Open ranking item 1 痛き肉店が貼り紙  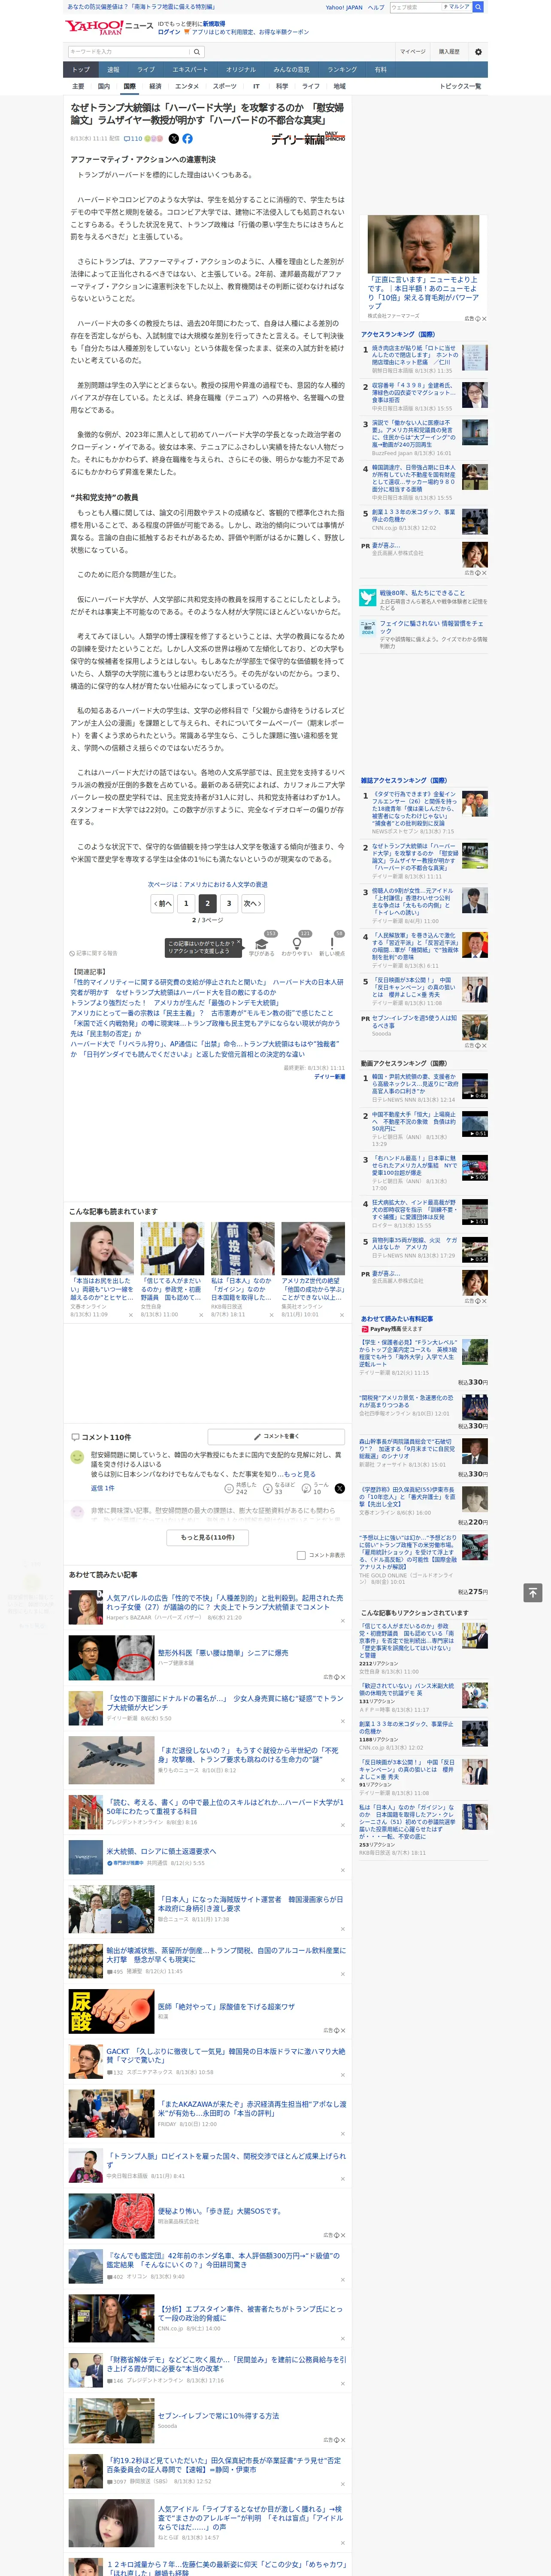[x=415, y=354]
